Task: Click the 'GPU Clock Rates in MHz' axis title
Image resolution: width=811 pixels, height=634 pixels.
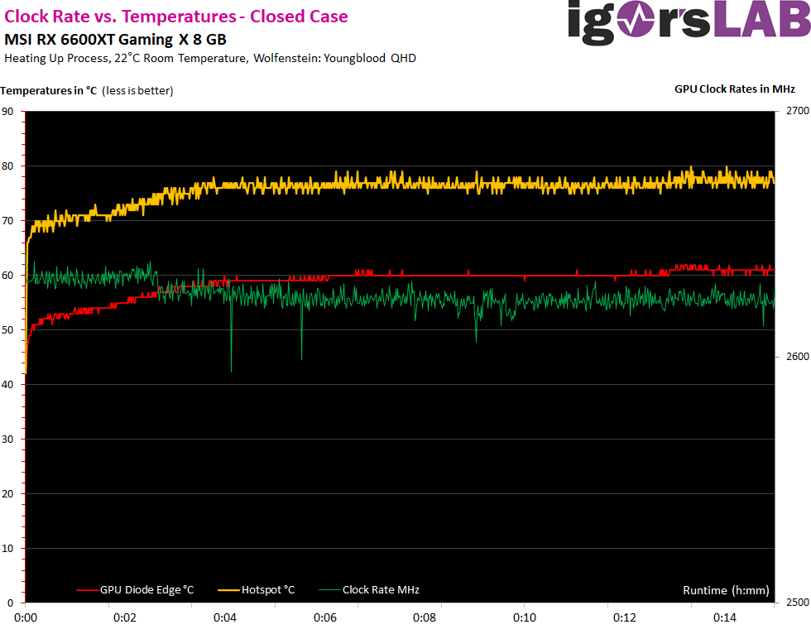Action: pyautogui.click(x=735, y=89)
